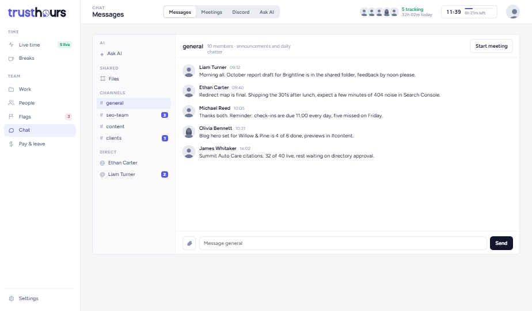This screenshot has width=532, height=311.
Task: Switch to the Meetings tab
Action: [x=212, y=12]
